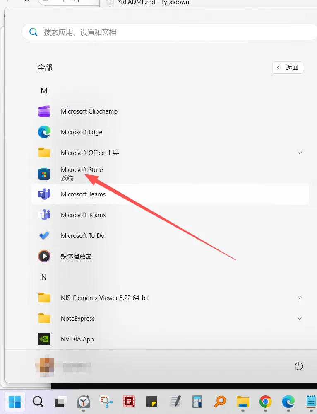This screenshot has height=414, width=317.
Task: Open 媒体播放器 media player app
Action: (170, 256)
